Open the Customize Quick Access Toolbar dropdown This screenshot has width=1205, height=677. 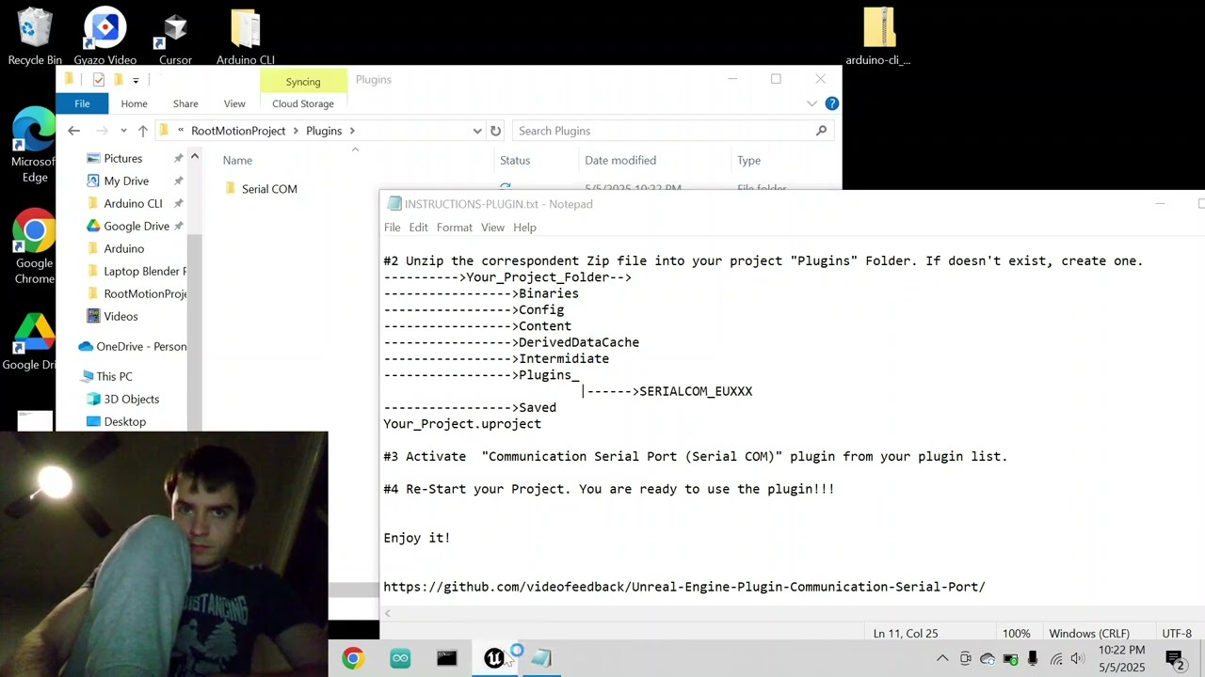tap(136, 81)
